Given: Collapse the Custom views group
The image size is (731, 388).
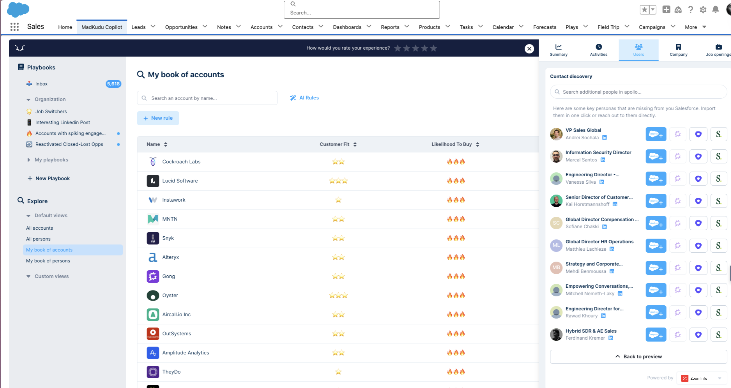Looking at the screenshot, I should click(28, 276).
